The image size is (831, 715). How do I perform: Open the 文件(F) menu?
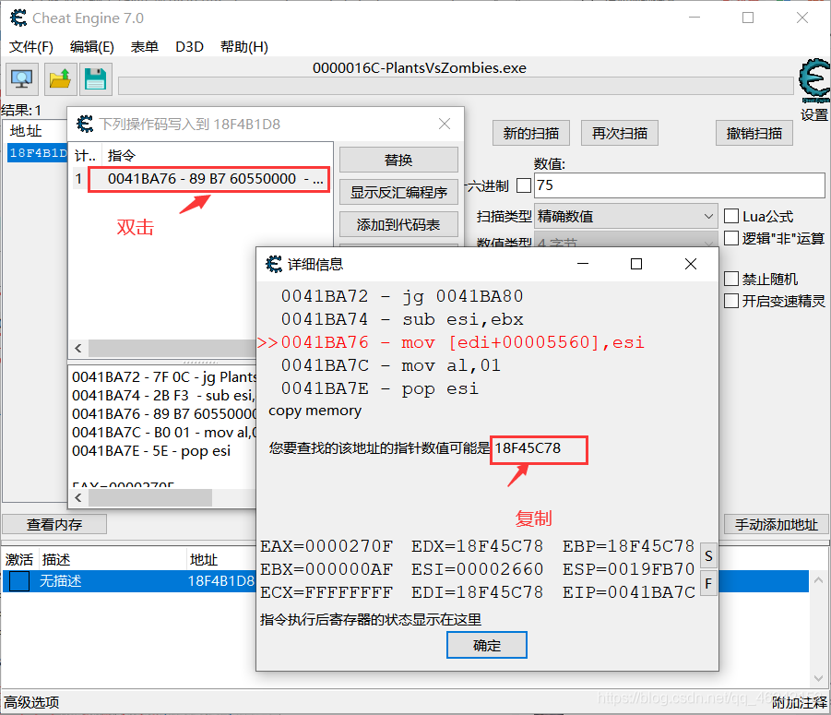click(31, 47)
